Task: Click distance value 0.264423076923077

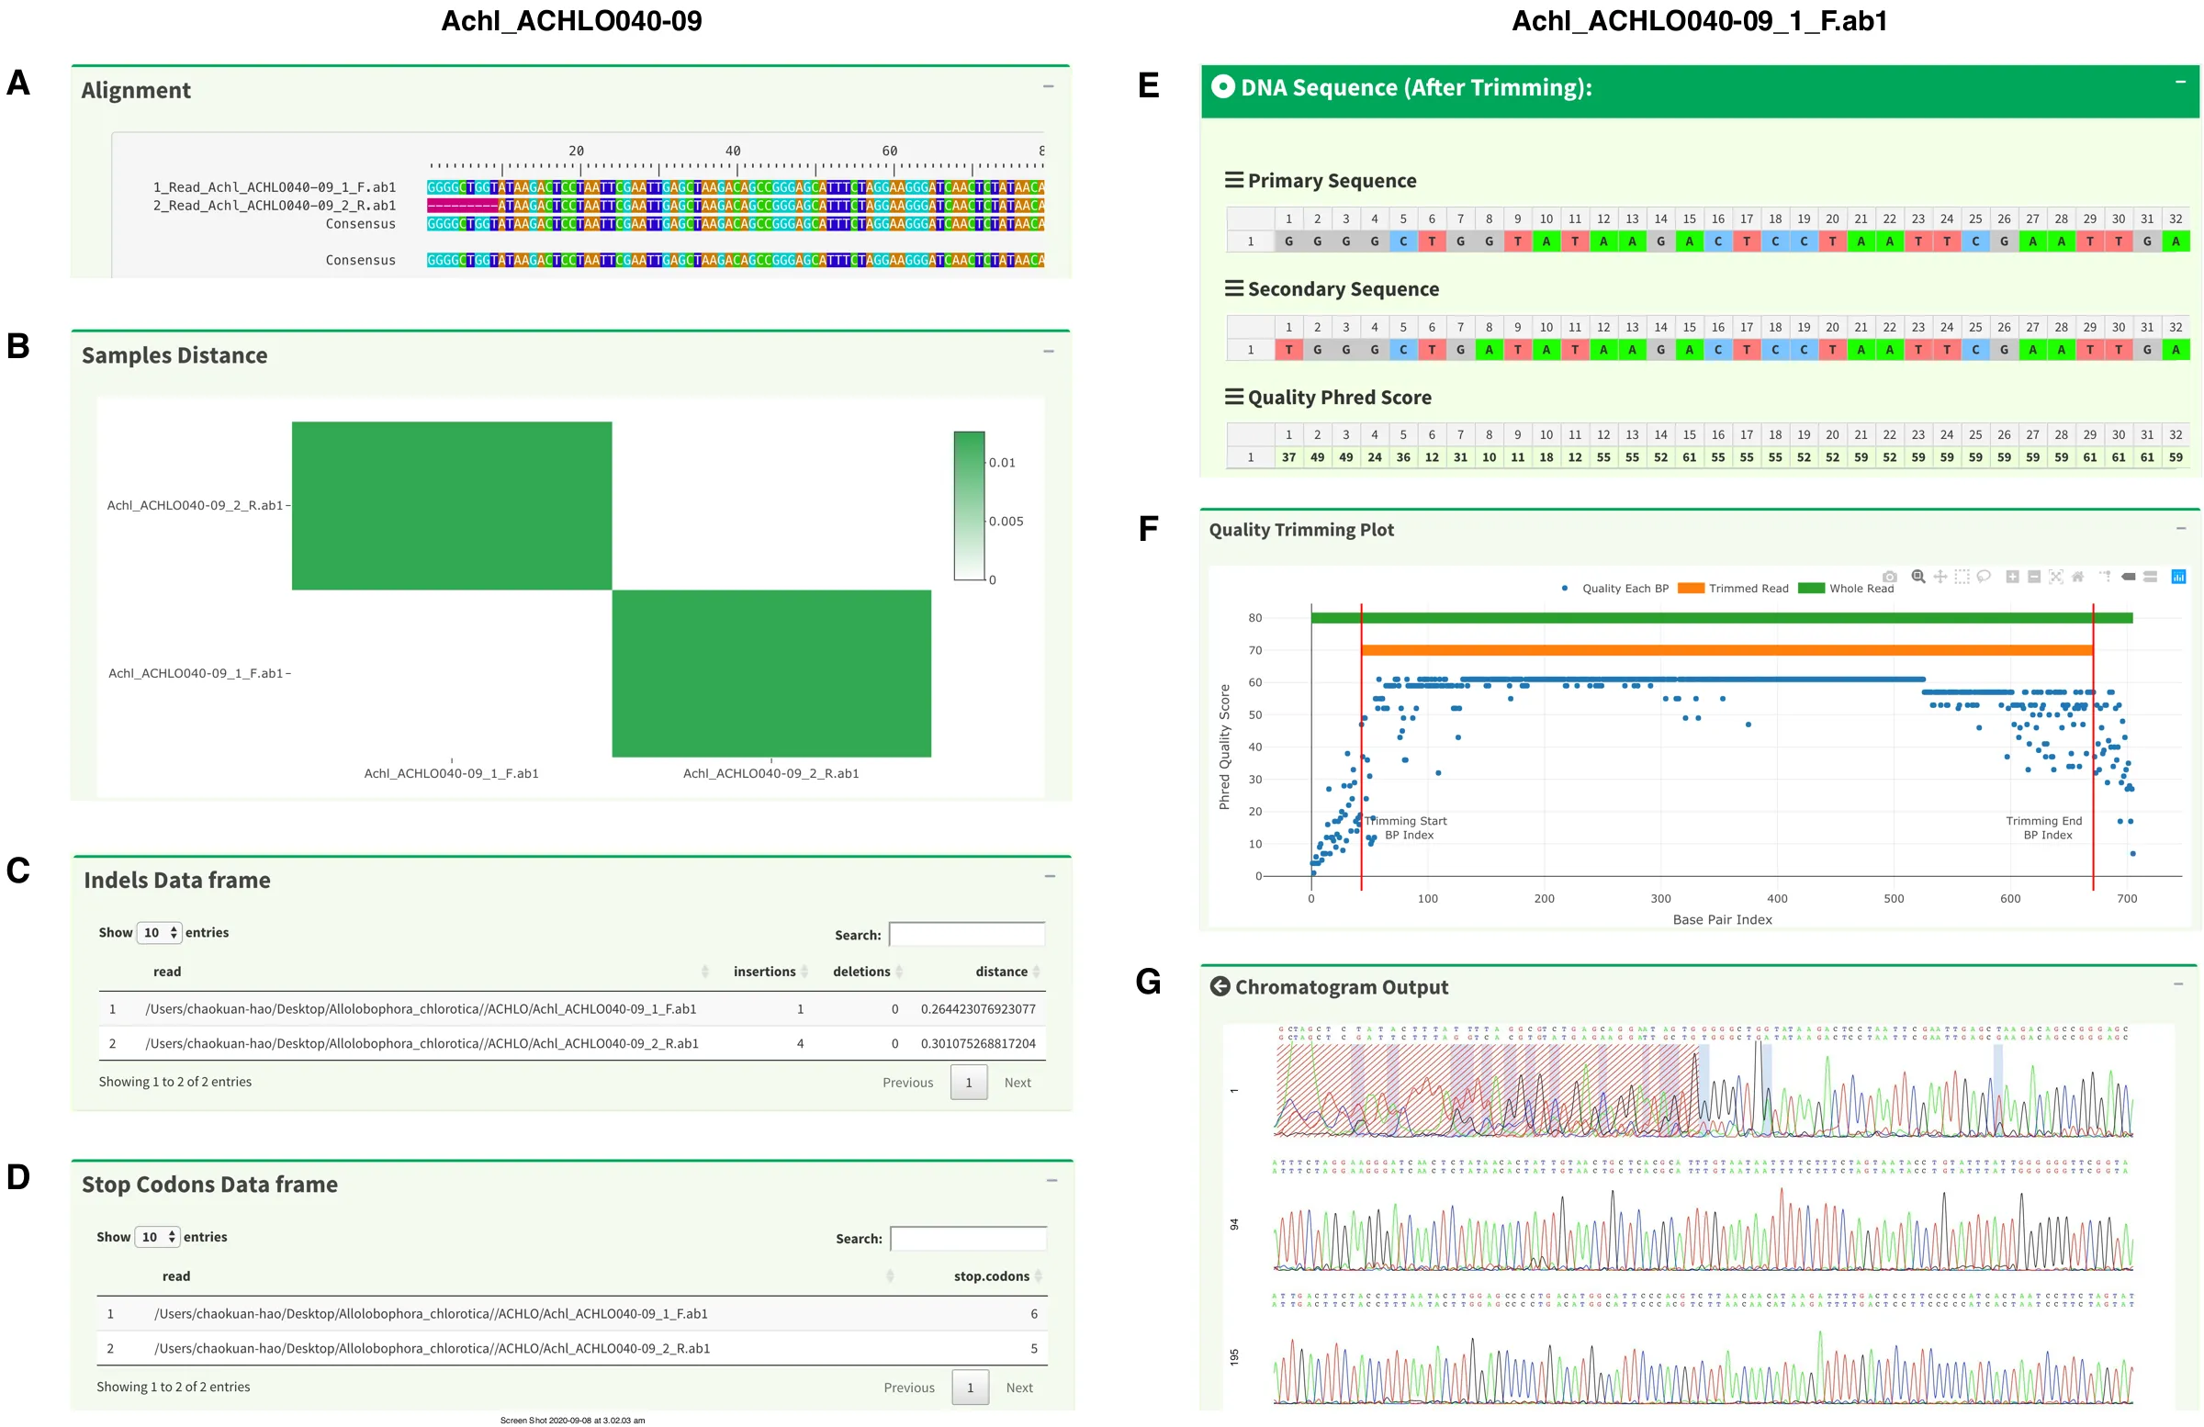Action: click(x=978, y=1008)
